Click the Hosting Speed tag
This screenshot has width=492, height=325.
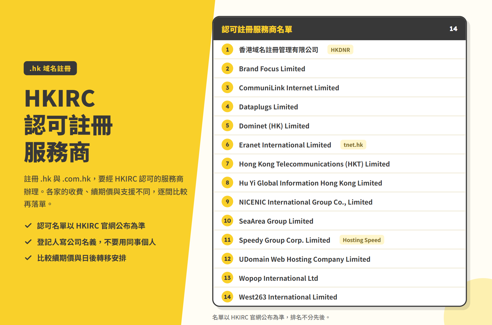[362, 240]
